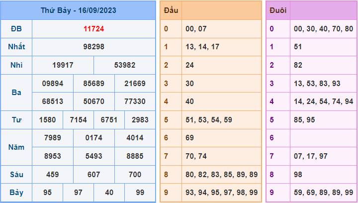Image resolution: width=358 pixels, height=203 pixels.
Task: Select fifth prize number 5493
Action: 93,156
